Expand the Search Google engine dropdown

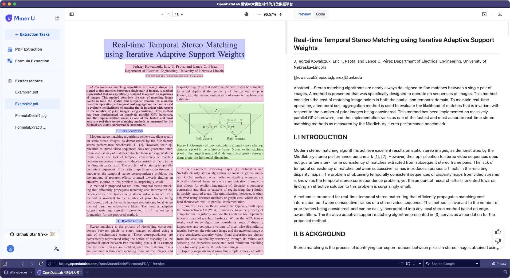pos(477,264)
